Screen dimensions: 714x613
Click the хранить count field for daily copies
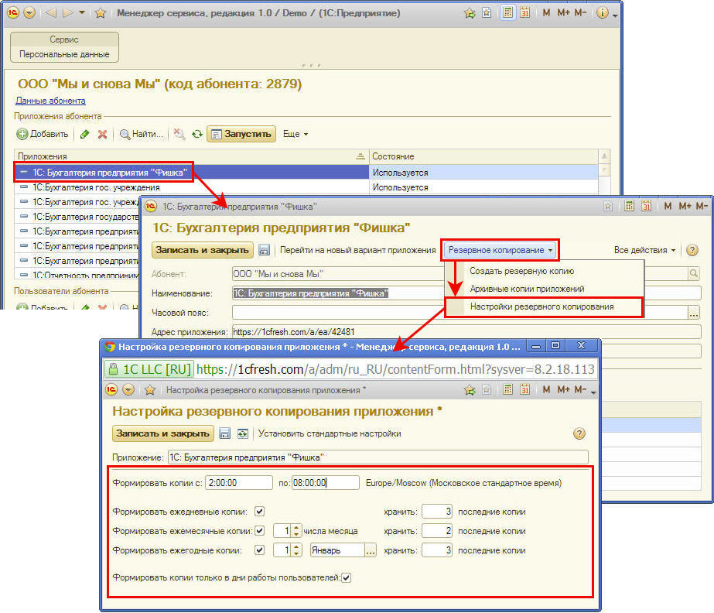[437, 512]
